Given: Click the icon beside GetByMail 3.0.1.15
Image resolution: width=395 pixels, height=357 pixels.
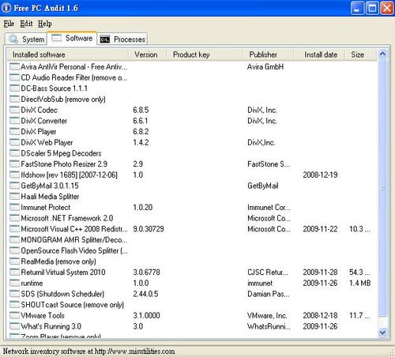Looking at the screenshot, I should [14, 186].
